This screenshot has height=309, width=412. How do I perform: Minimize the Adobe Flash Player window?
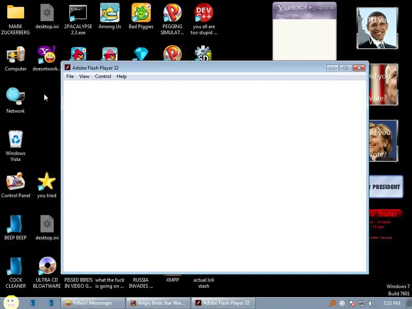click(332, 68)
